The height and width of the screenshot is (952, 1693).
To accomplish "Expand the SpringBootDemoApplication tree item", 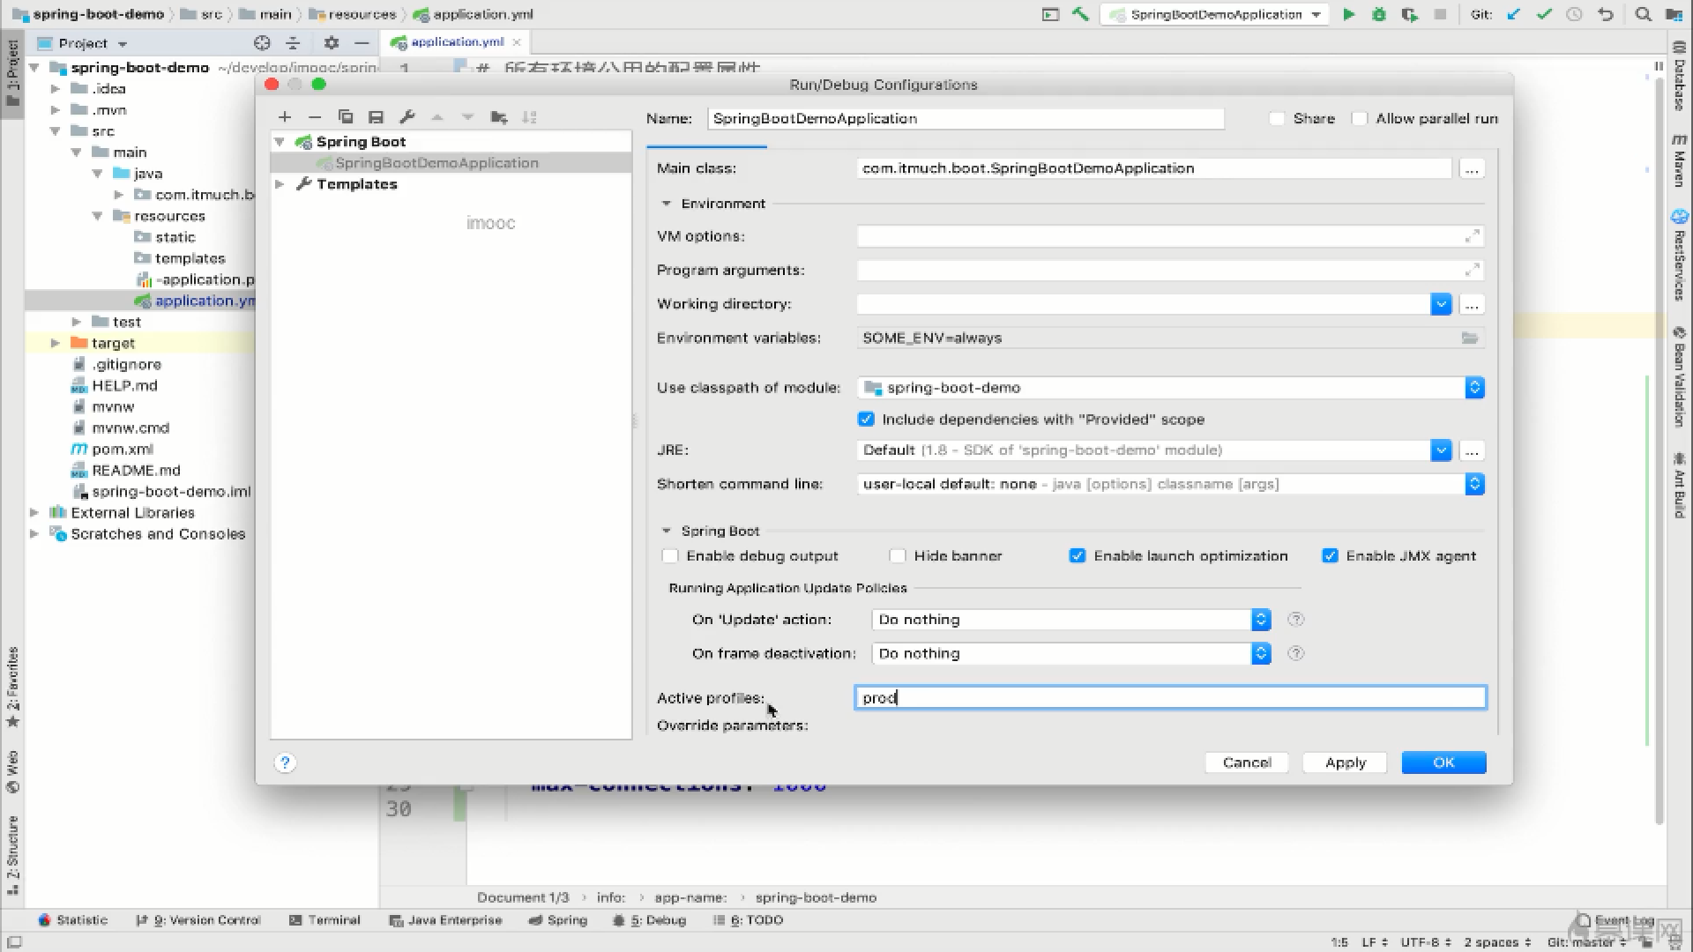I will 436,161.
